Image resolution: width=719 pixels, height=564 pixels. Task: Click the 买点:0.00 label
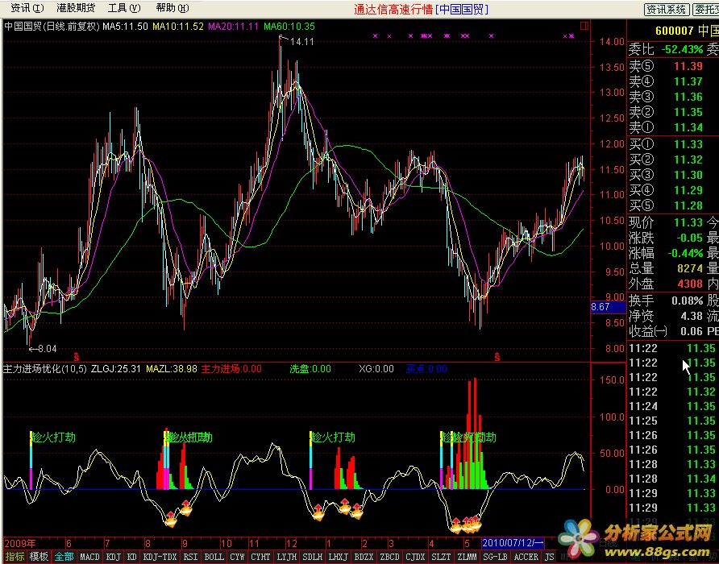426,369
